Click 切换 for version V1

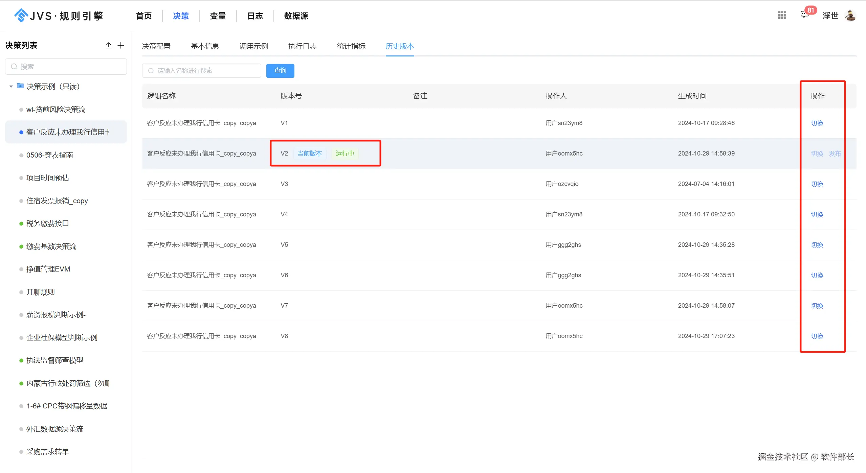click(x=817, y=123)
